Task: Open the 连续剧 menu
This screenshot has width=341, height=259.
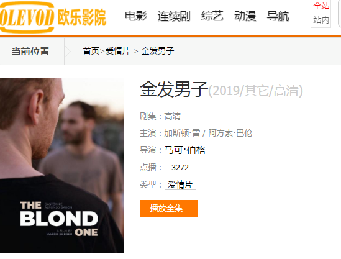Action: [174, 16]
